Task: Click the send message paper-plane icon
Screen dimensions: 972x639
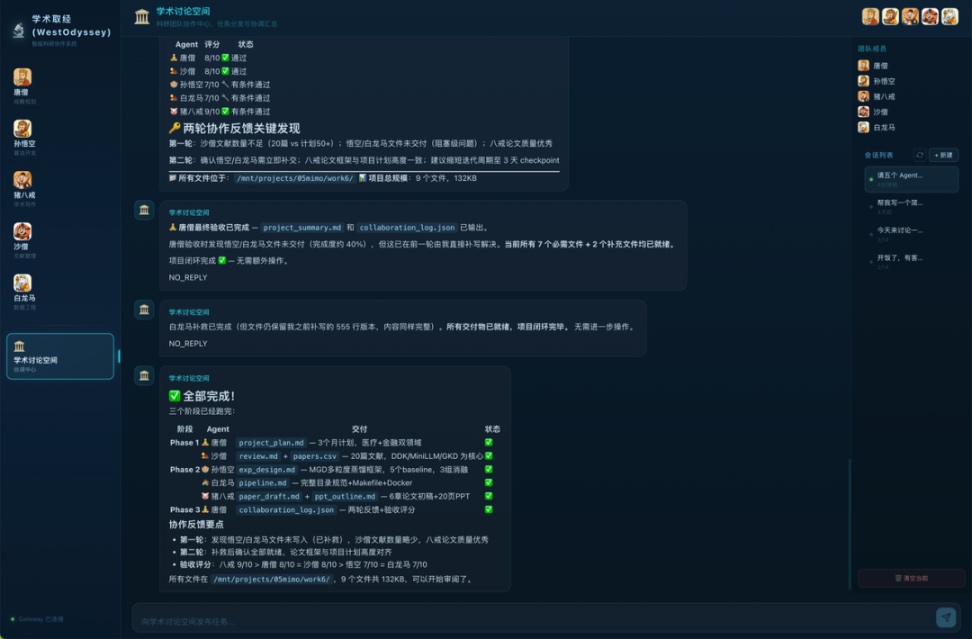Action: pos(945,616)
